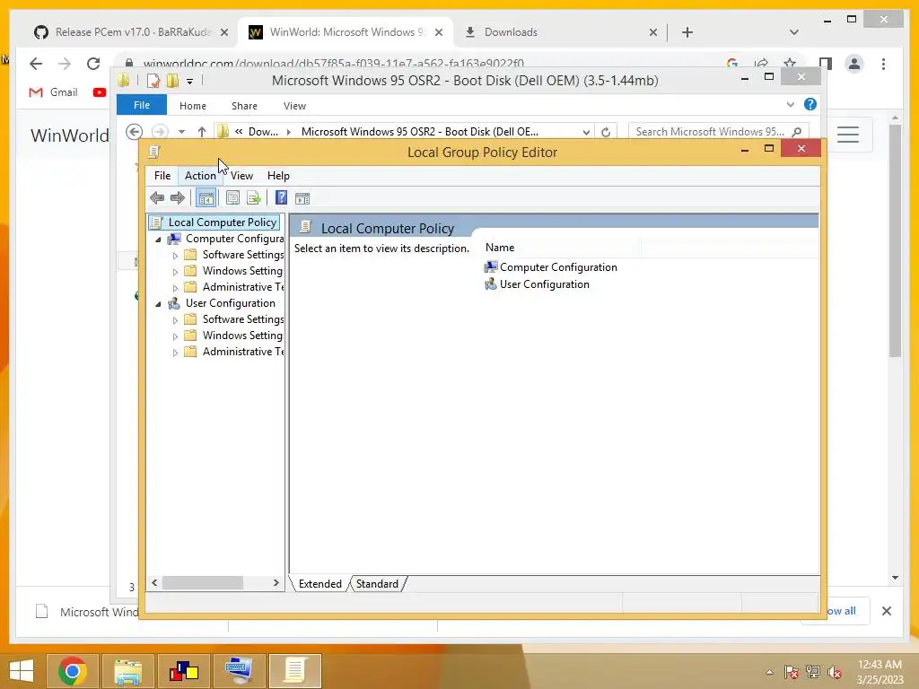Open the Windows Start button
This screenshot has height=689, width=919.
[22, 671]
